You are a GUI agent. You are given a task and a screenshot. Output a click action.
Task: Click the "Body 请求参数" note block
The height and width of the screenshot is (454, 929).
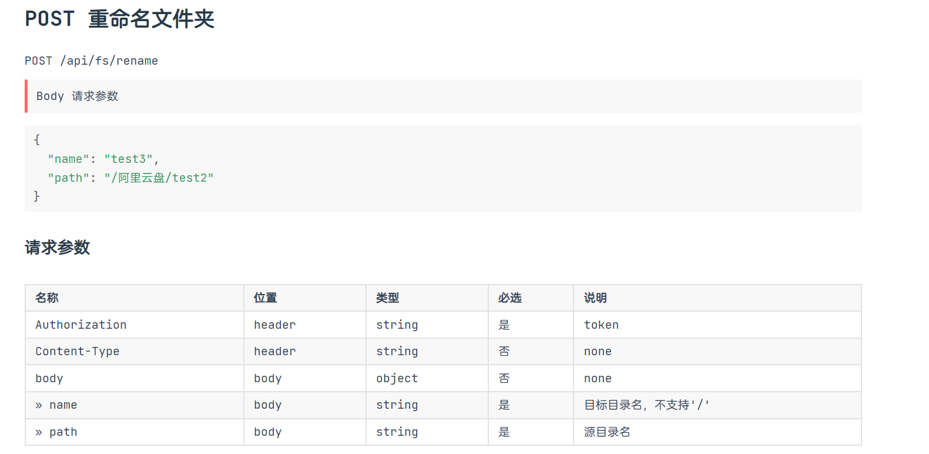point(443,96)
